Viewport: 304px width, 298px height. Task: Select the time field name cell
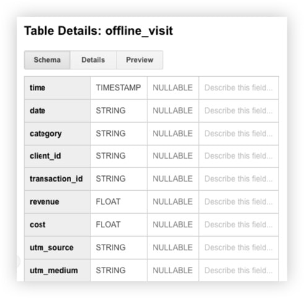click(58, 88)
